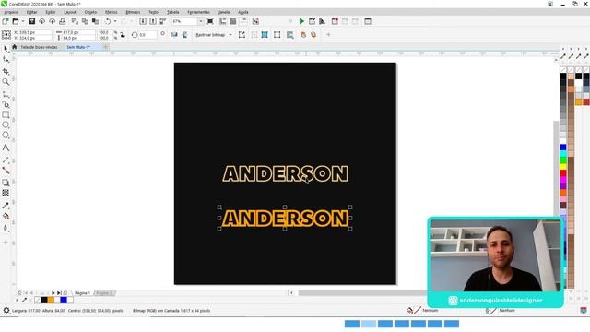Viewport: 590px width, 332px height.
Task: Click the Import icon in toolbar
Action: [x=143, y=21]
